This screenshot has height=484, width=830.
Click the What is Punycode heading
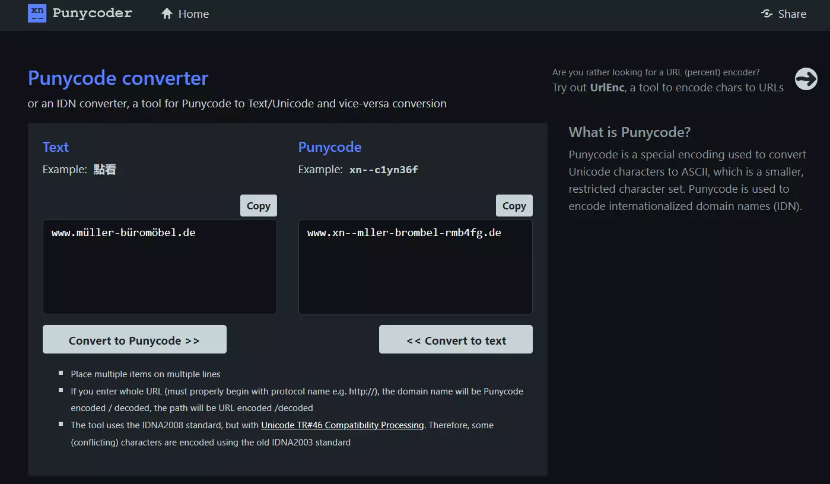pyautogui.click(x=629, y=132)
